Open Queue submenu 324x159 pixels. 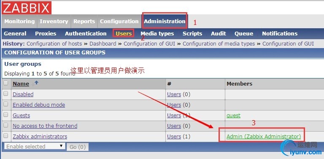[x=244, y=33]
